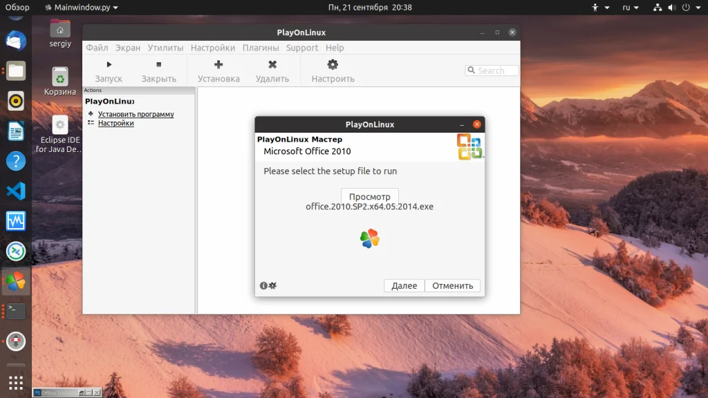Viewport: 708px width, 398px height.
Task: Click the Настройки link in Actions panel
Action: pyautogui.click(x=115, y=123)
